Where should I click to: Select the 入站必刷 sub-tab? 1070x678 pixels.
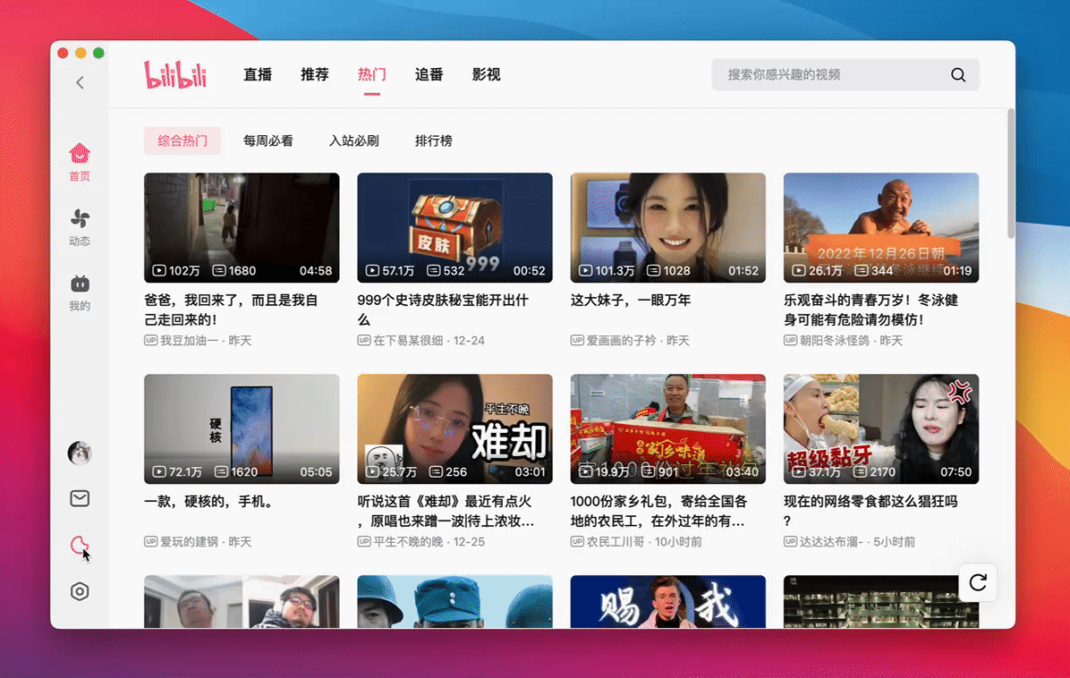(x=354, y=140)
